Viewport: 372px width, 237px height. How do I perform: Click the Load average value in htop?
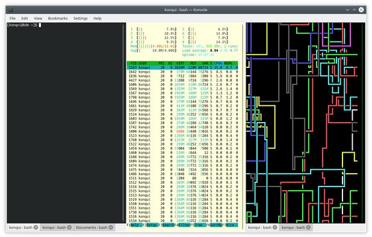(209, 51)
